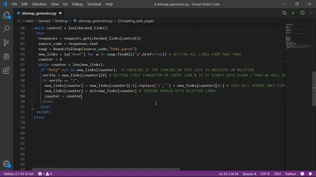Click the Users breadcrumb segment

click(29, 21)
